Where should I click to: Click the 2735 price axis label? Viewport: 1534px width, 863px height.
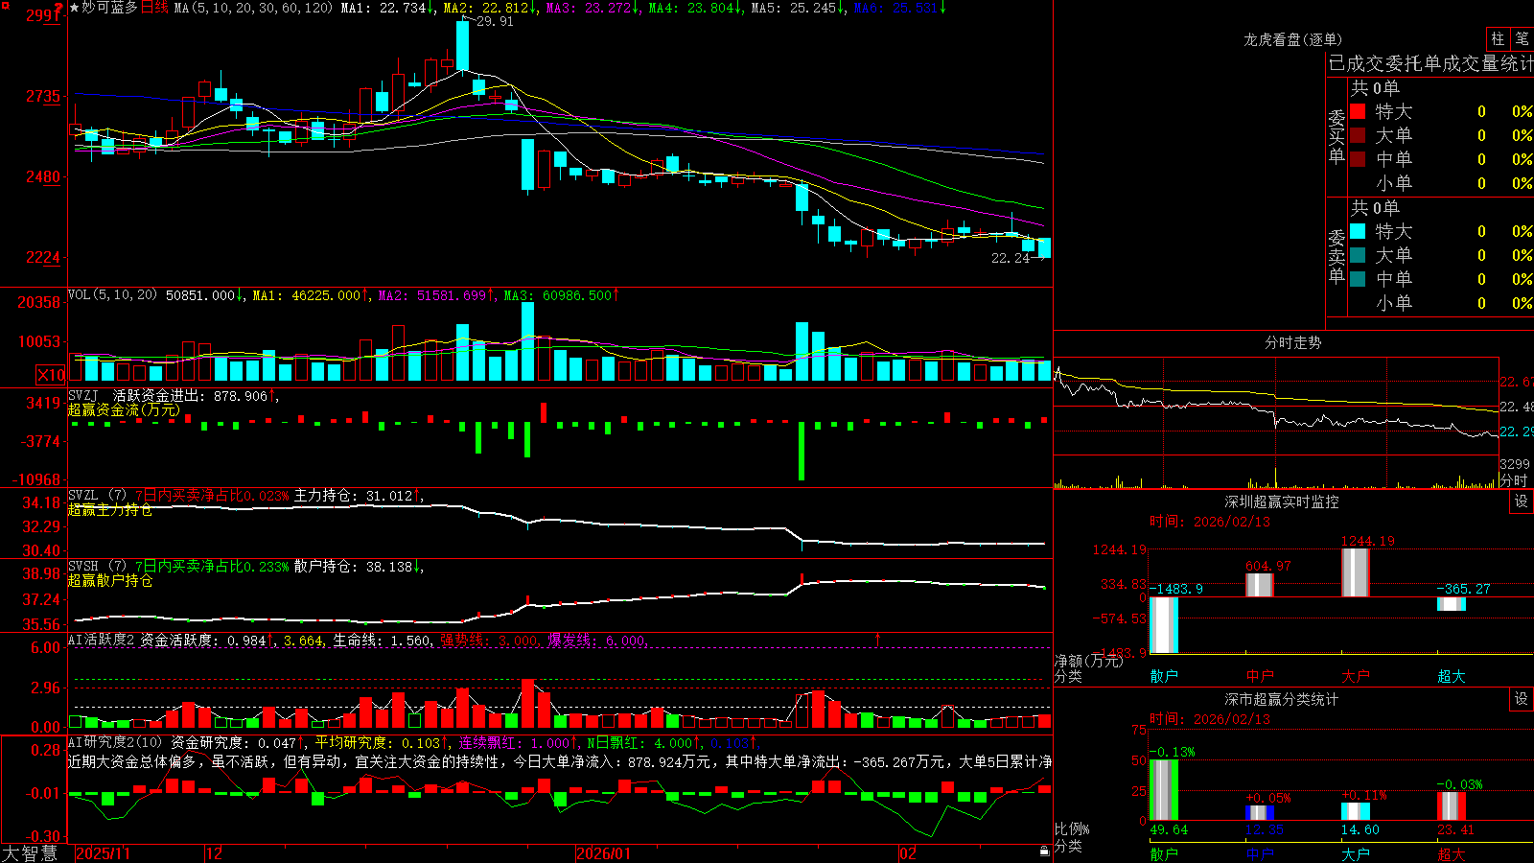coord(43,97)
